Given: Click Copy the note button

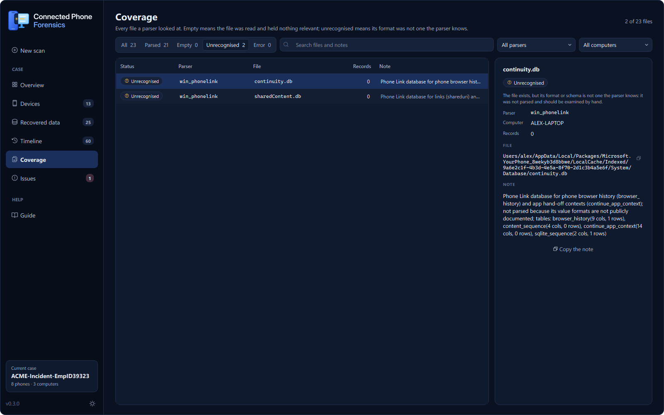Looking at the screenshot, I should (x=573, y=249).
